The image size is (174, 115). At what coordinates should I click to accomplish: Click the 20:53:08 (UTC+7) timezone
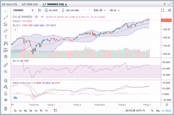(135, 111)
